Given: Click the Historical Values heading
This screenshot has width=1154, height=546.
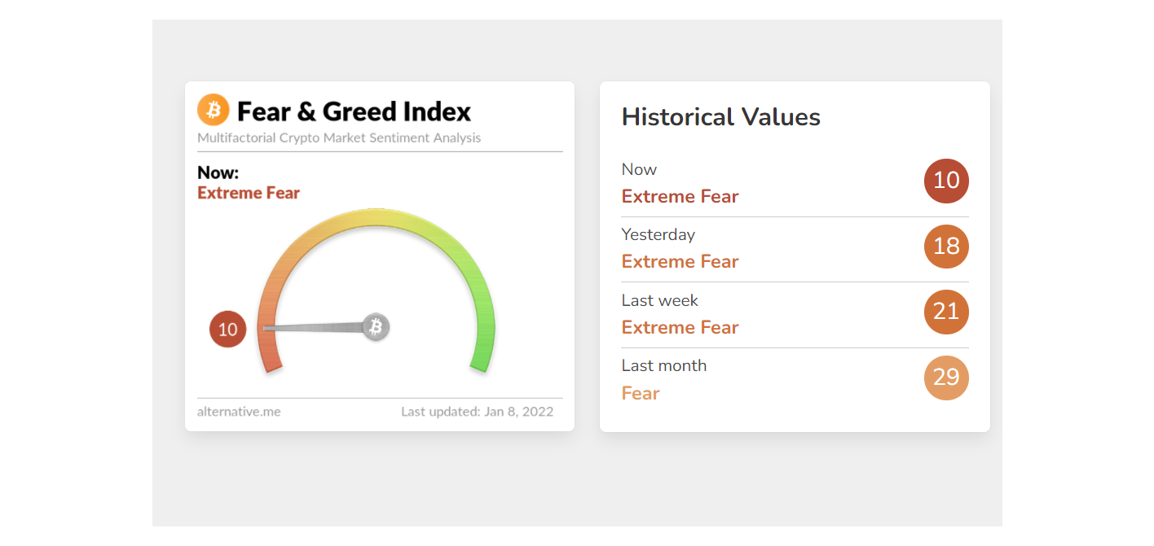Looking at the screenshot, I should click(x=721, y=117).
